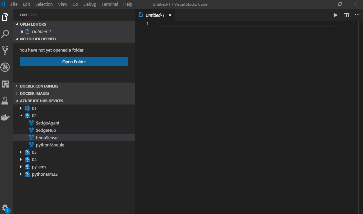Expand the pythonarm32 device arrow
Image resolution: width=363 pixels, height=214 pixels.
click(21, 174)
